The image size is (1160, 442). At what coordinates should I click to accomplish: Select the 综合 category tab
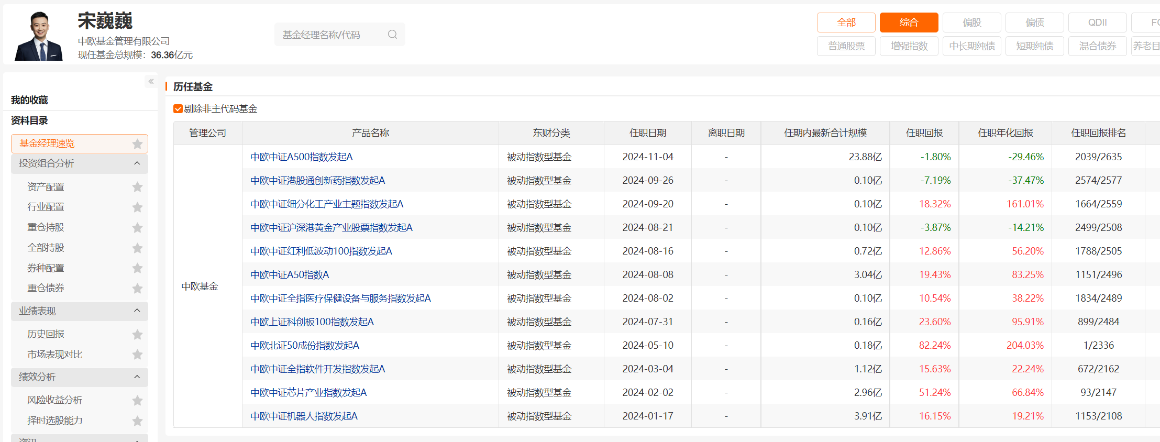(x=909, y=23)
